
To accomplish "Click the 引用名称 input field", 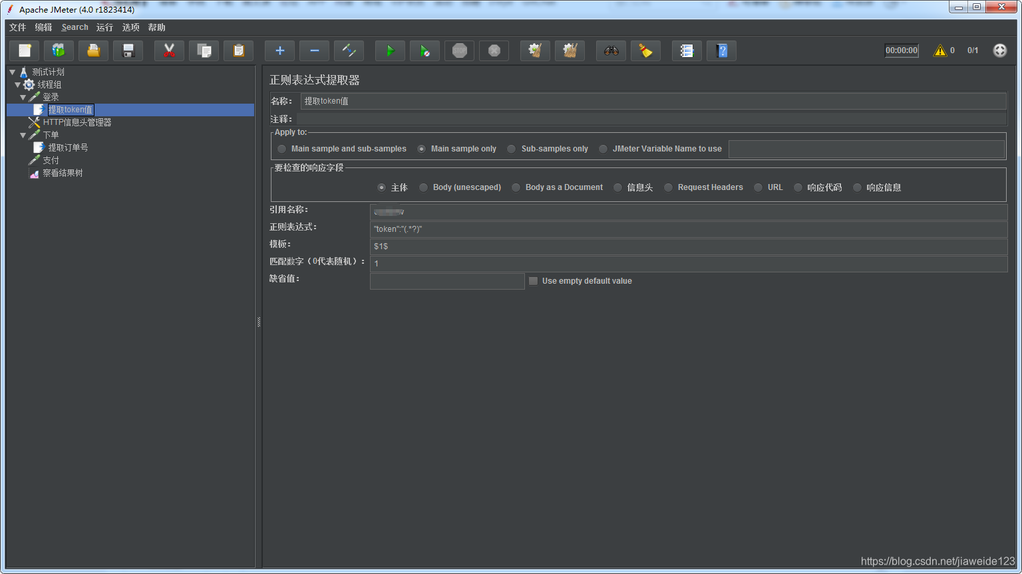I will (689, 212).
